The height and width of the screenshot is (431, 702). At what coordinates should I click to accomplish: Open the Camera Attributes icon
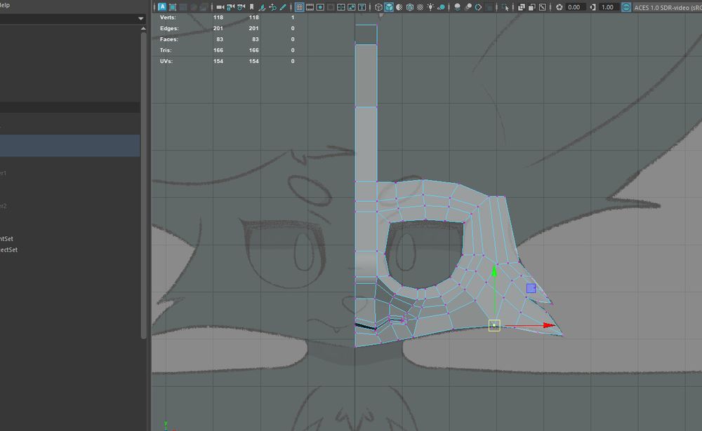pos(241,7)
